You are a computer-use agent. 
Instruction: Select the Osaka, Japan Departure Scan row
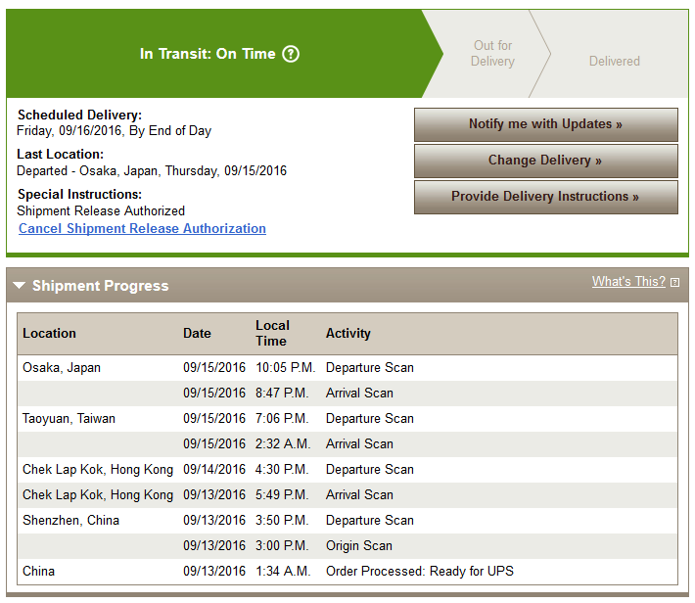tap(347, 367)
